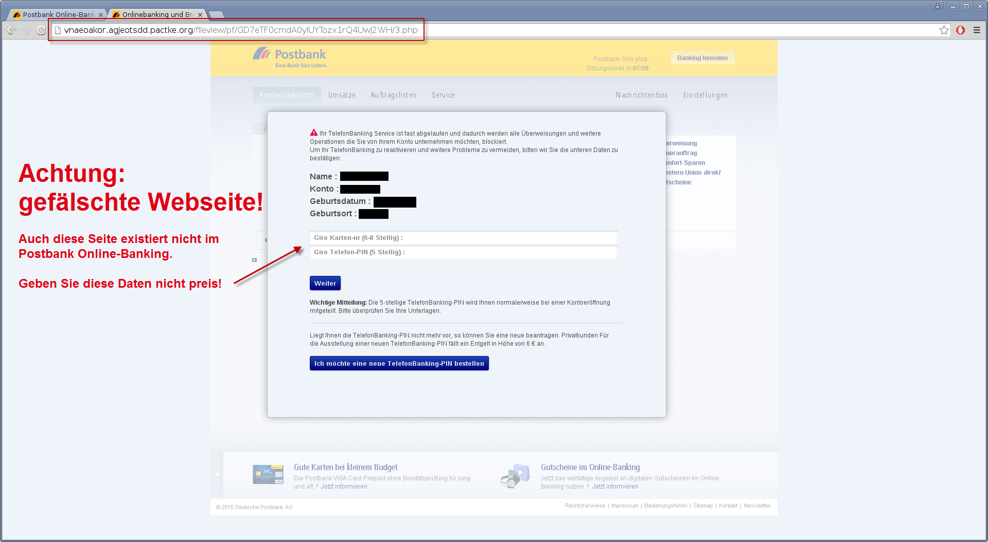Click the red warning triangle icon
The width and height of the screenshot is (988, 542).
(314, 133)
